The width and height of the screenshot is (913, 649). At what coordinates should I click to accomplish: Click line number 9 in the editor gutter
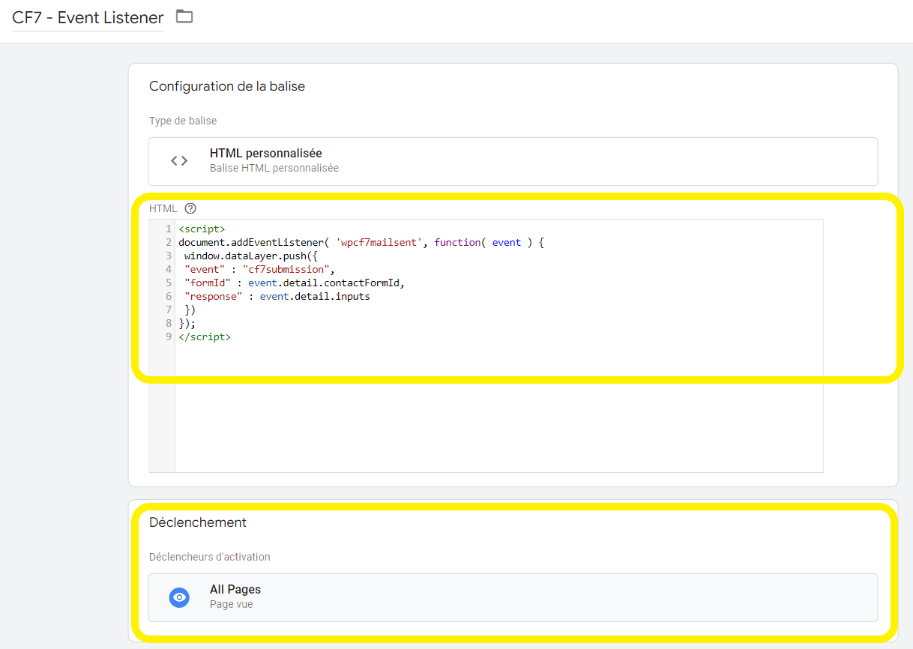point(169,337)
